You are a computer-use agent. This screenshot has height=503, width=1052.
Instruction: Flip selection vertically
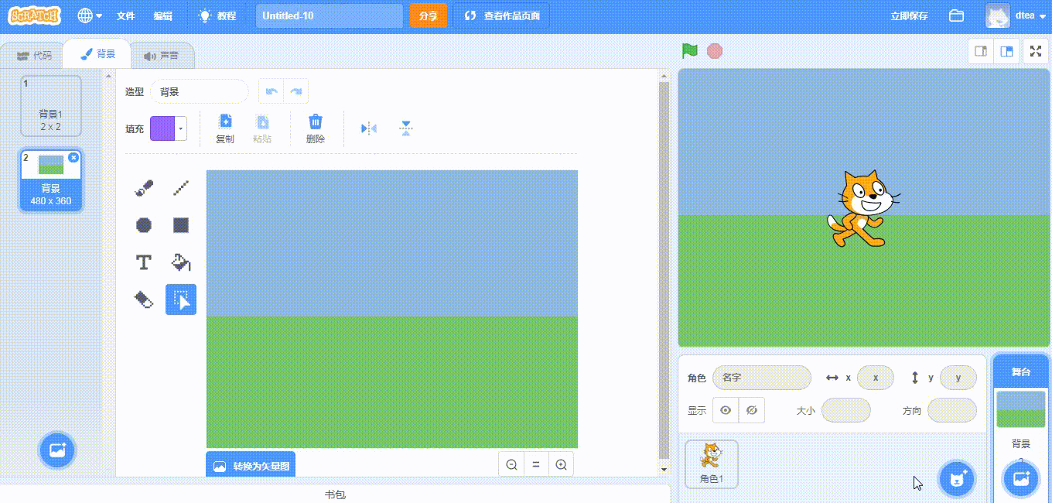(x=406, y=128)
